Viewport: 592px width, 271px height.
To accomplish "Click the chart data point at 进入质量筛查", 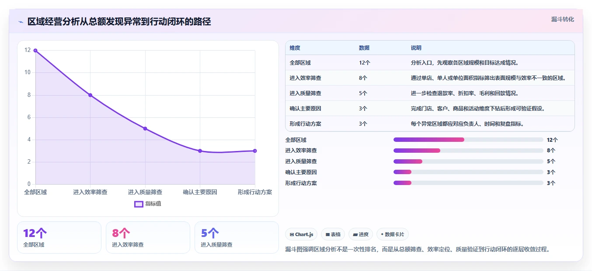I will tap(145, 129).
